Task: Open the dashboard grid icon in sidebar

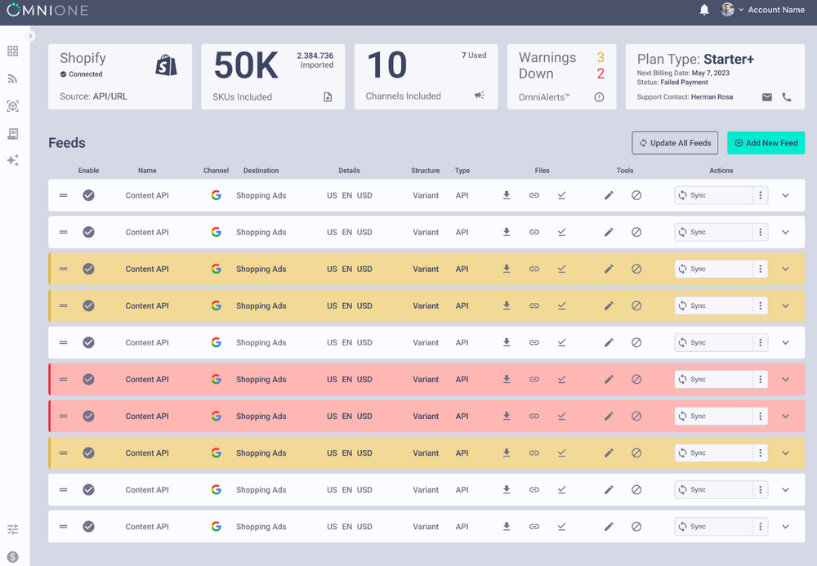Action: 12,51
